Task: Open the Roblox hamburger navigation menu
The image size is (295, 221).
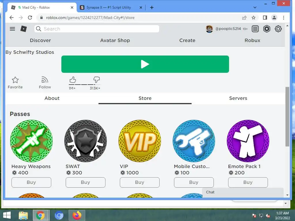Action: pyautogui.click(x=12, y=29)
